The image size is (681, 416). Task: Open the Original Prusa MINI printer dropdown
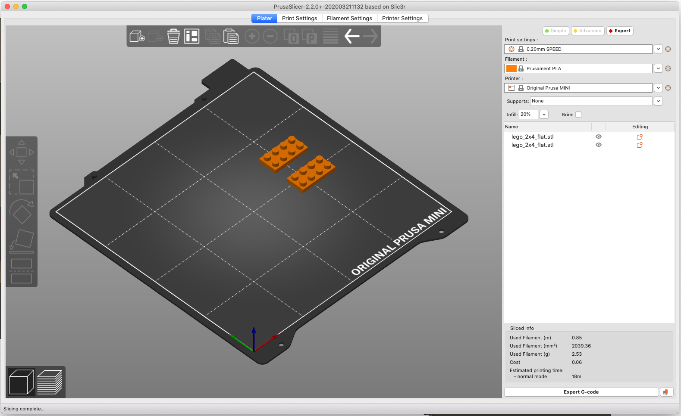658,88
